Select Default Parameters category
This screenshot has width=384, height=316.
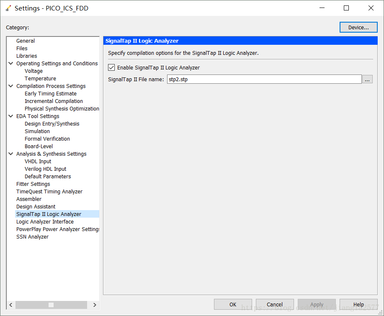click(x=48, y=177)
